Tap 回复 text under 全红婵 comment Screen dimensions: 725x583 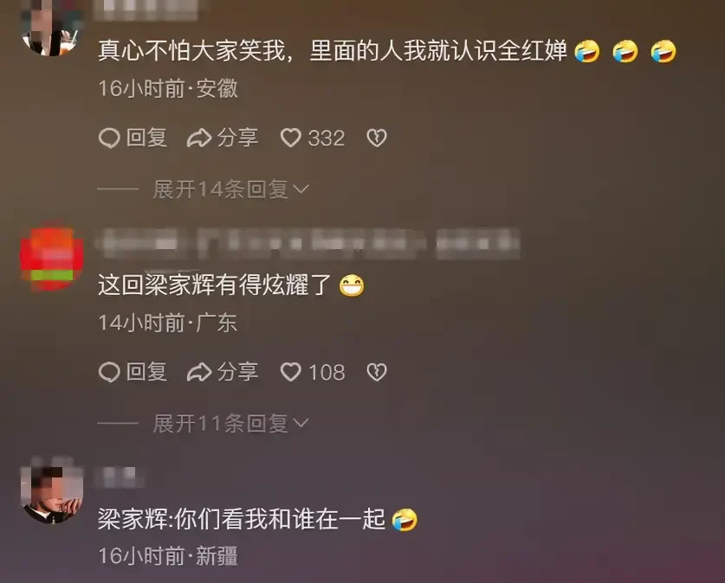[x=146, y=138]
